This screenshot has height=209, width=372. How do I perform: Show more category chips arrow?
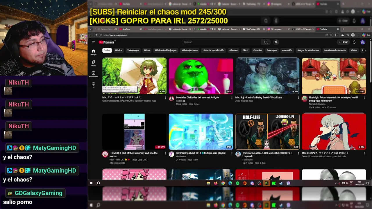click(365, 50)
